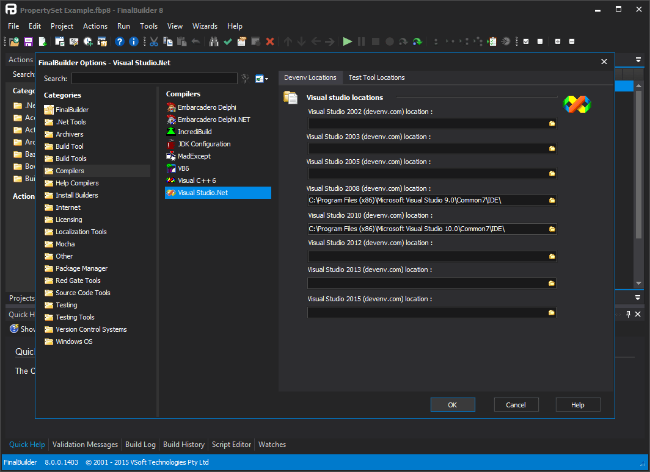The height and width of the screenshot is (472, 650).
Task: Click the clipboard checklist toolbar icon
Action: pos(492,41)
